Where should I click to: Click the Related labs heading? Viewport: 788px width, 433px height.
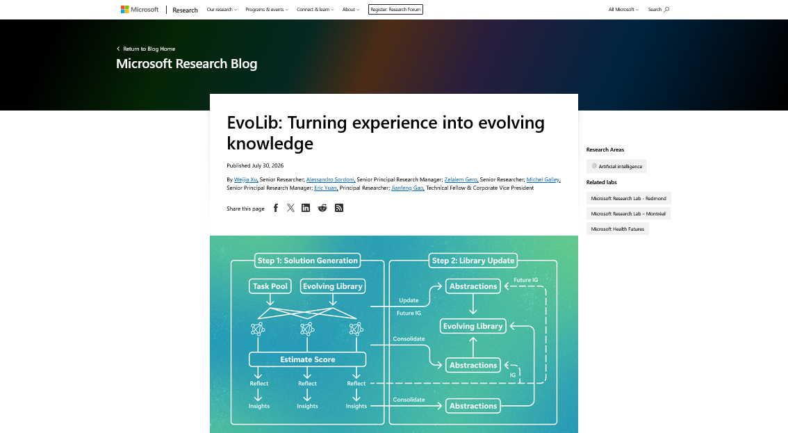602,183
